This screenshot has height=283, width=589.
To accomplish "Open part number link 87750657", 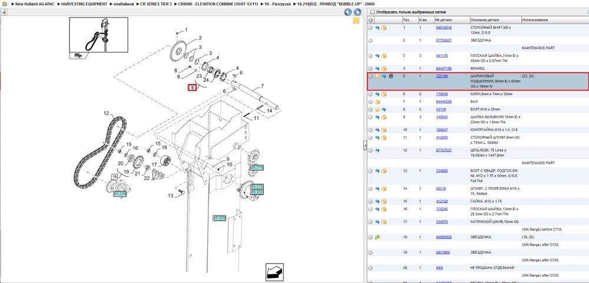I will click(x=444, y=41).
